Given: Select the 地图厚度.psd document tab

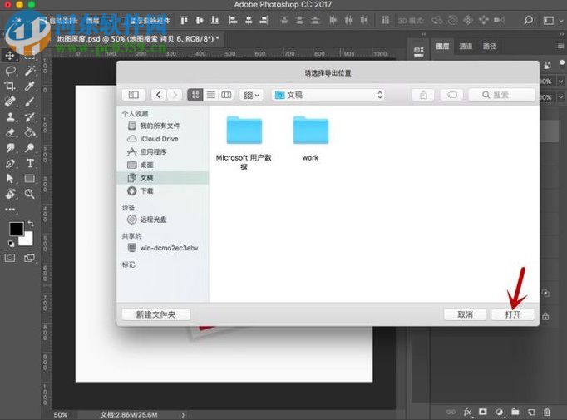Looking at the screenshot, I should tap(138, 39).
